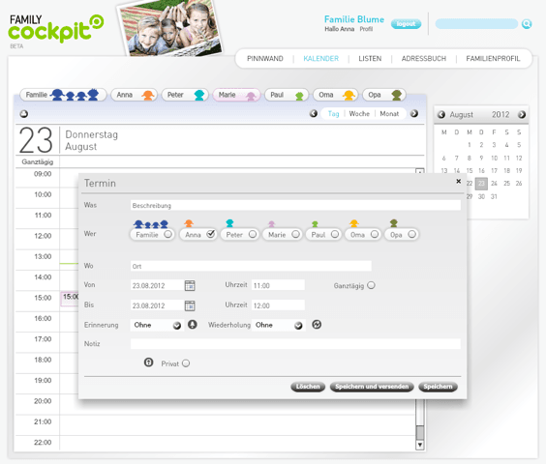Enable the Ganztägig option
The image size is (546, 464).
(x=371, y=285)
